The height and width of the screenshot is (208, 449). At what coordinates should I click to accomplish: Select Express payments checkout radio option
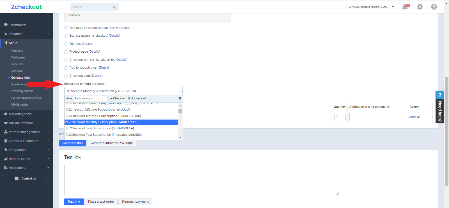pyautogui.click(x=66, y=36)
